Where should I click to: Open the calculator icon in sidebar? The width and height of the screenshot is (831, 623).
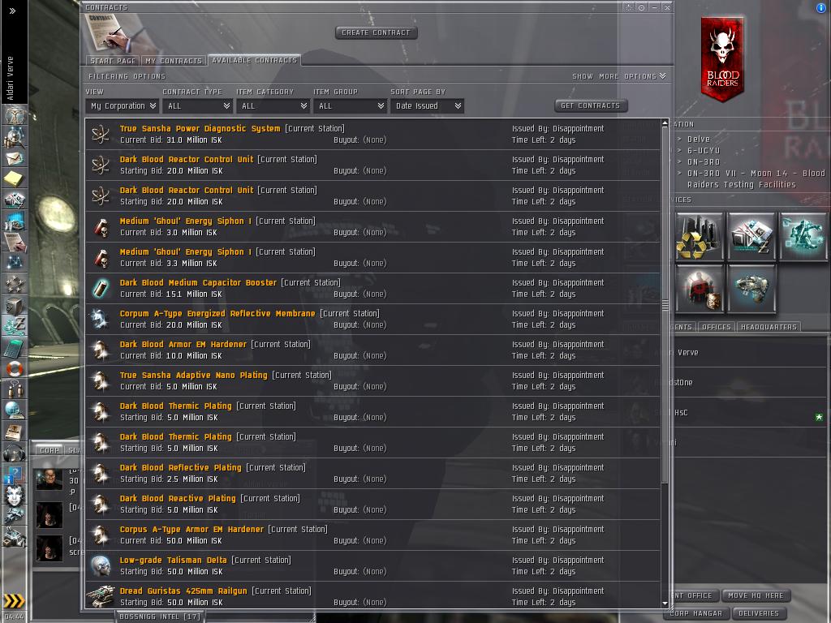point(15,347)
